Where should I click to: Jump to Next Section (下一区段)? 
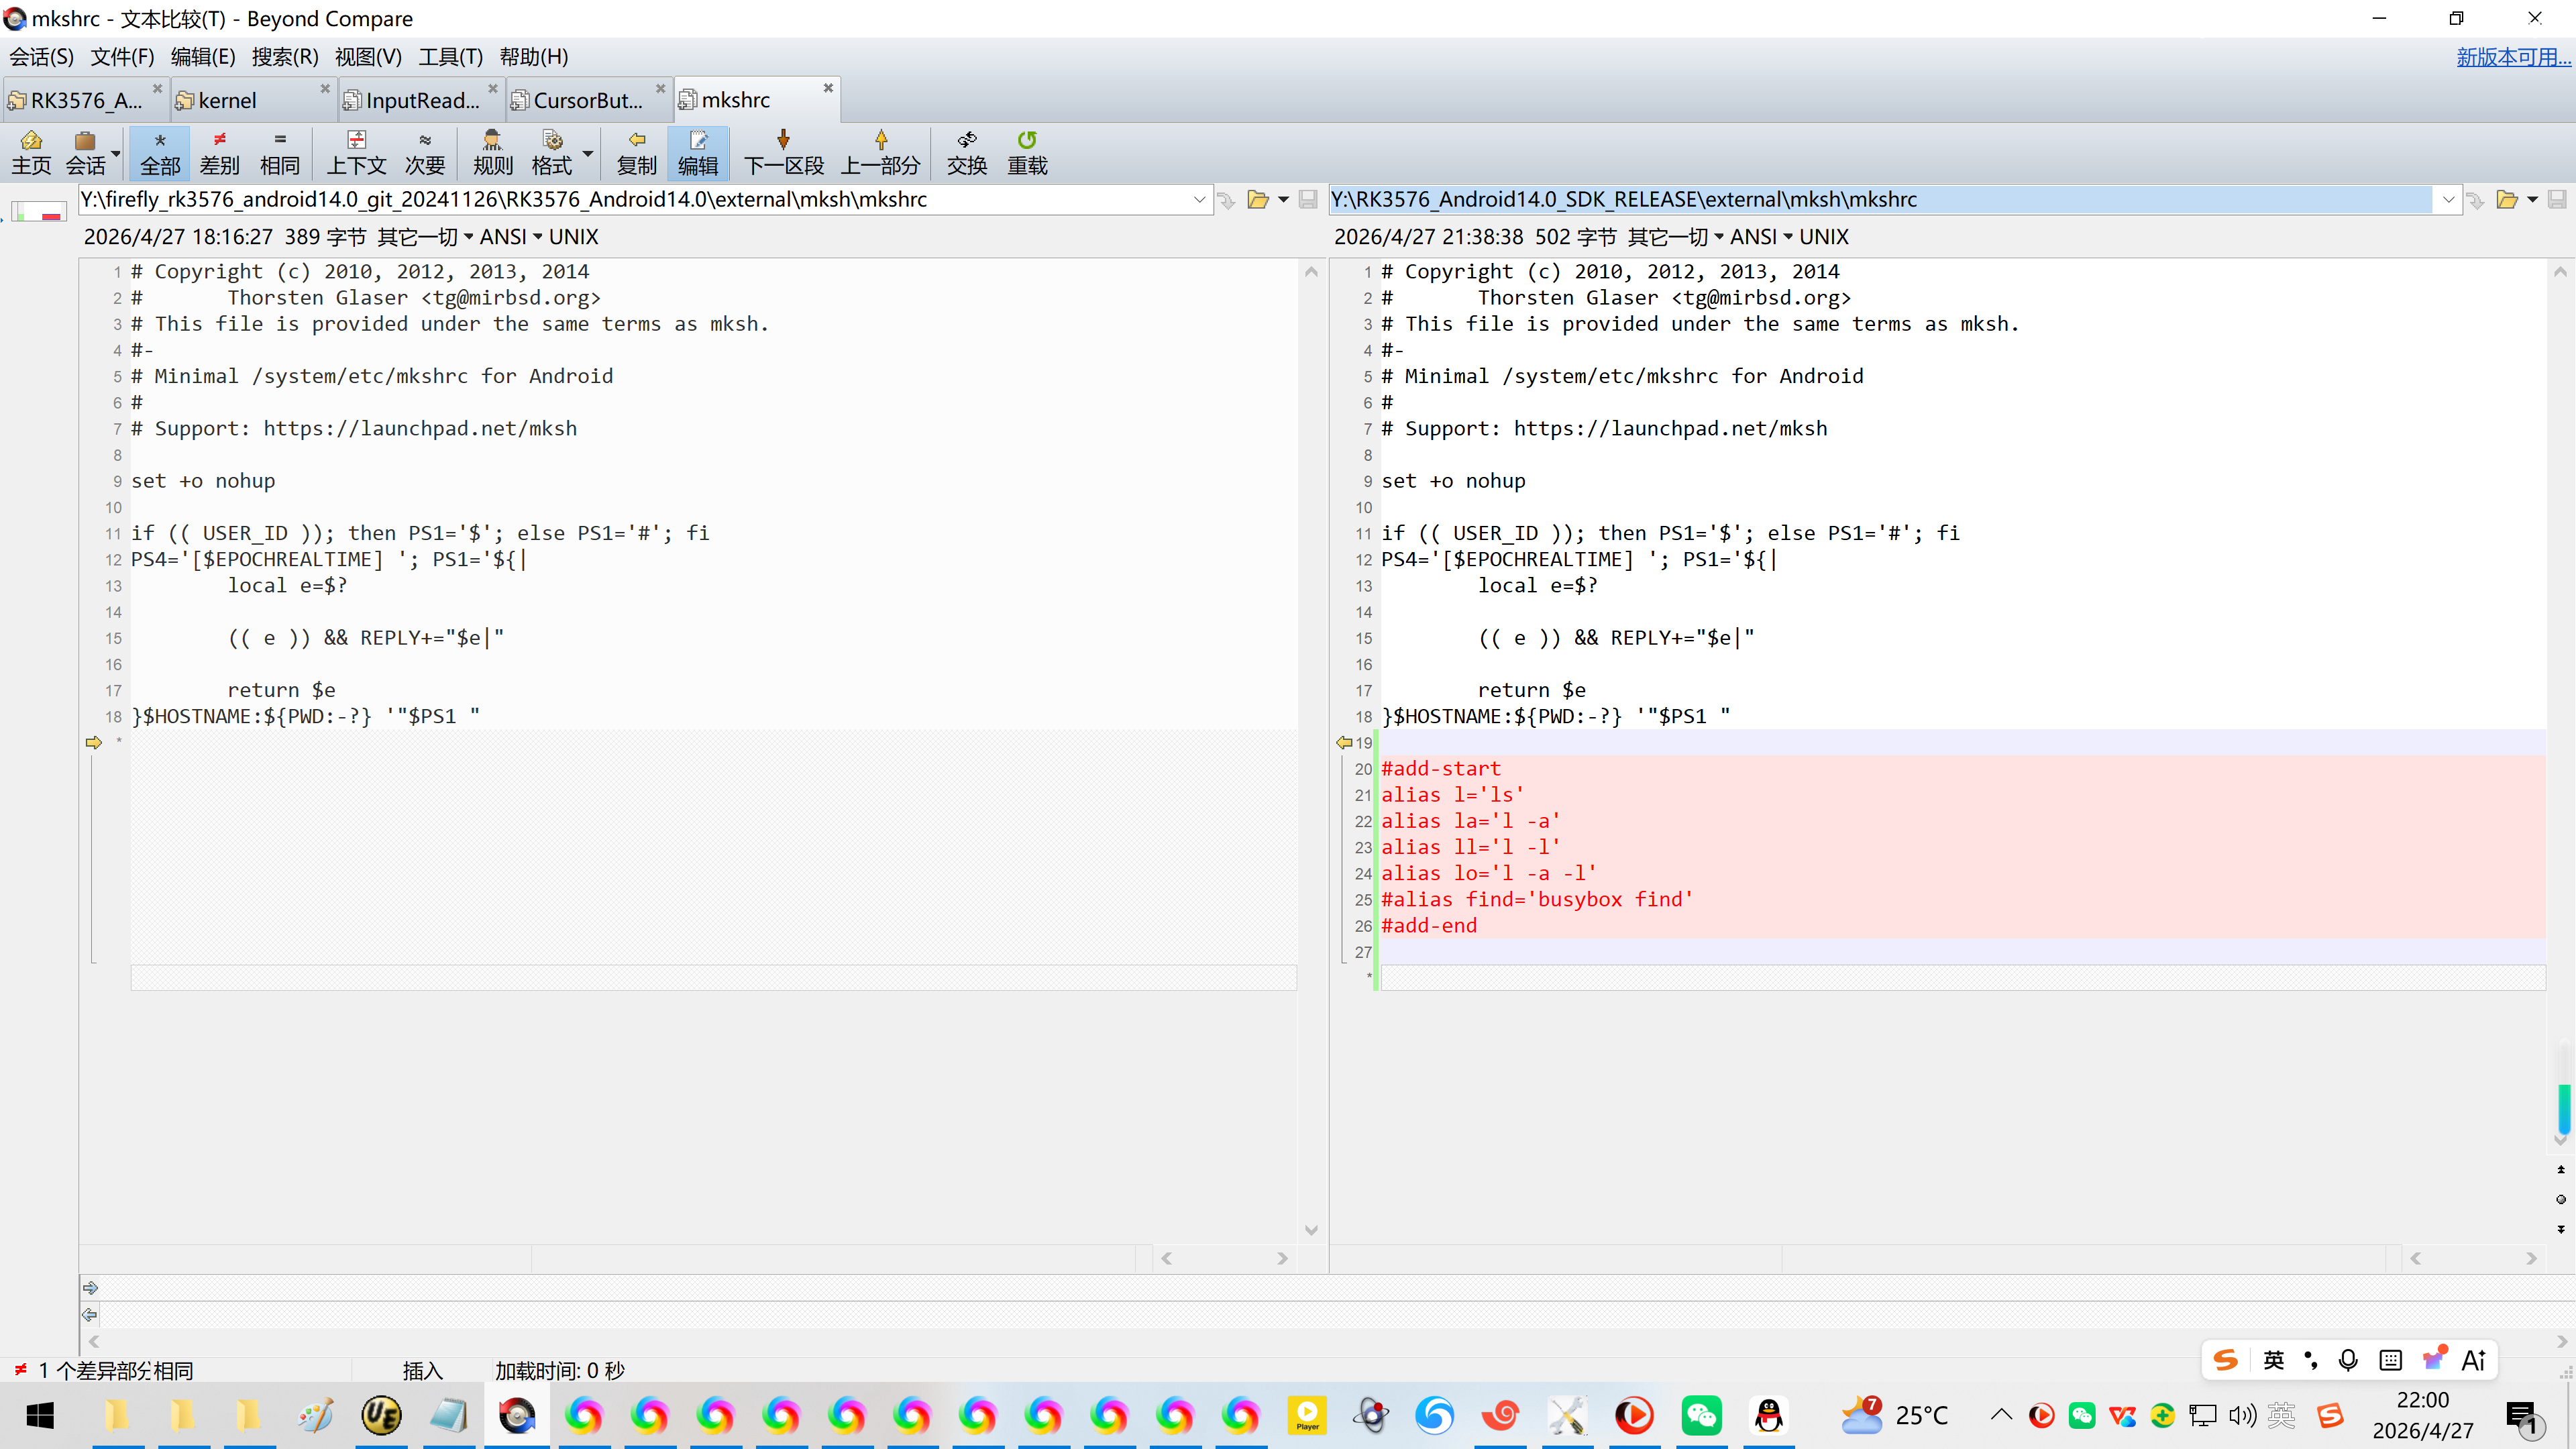pos(783,152)
